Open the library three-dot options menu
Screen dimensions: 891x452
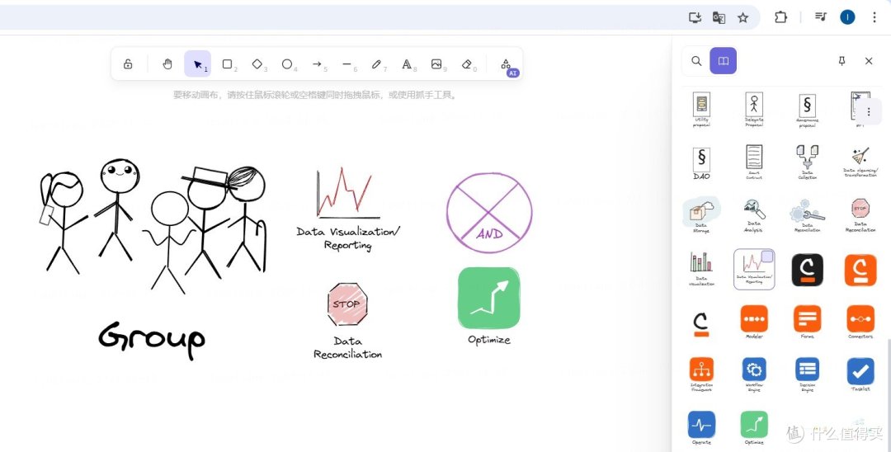[x=868, y=112]
